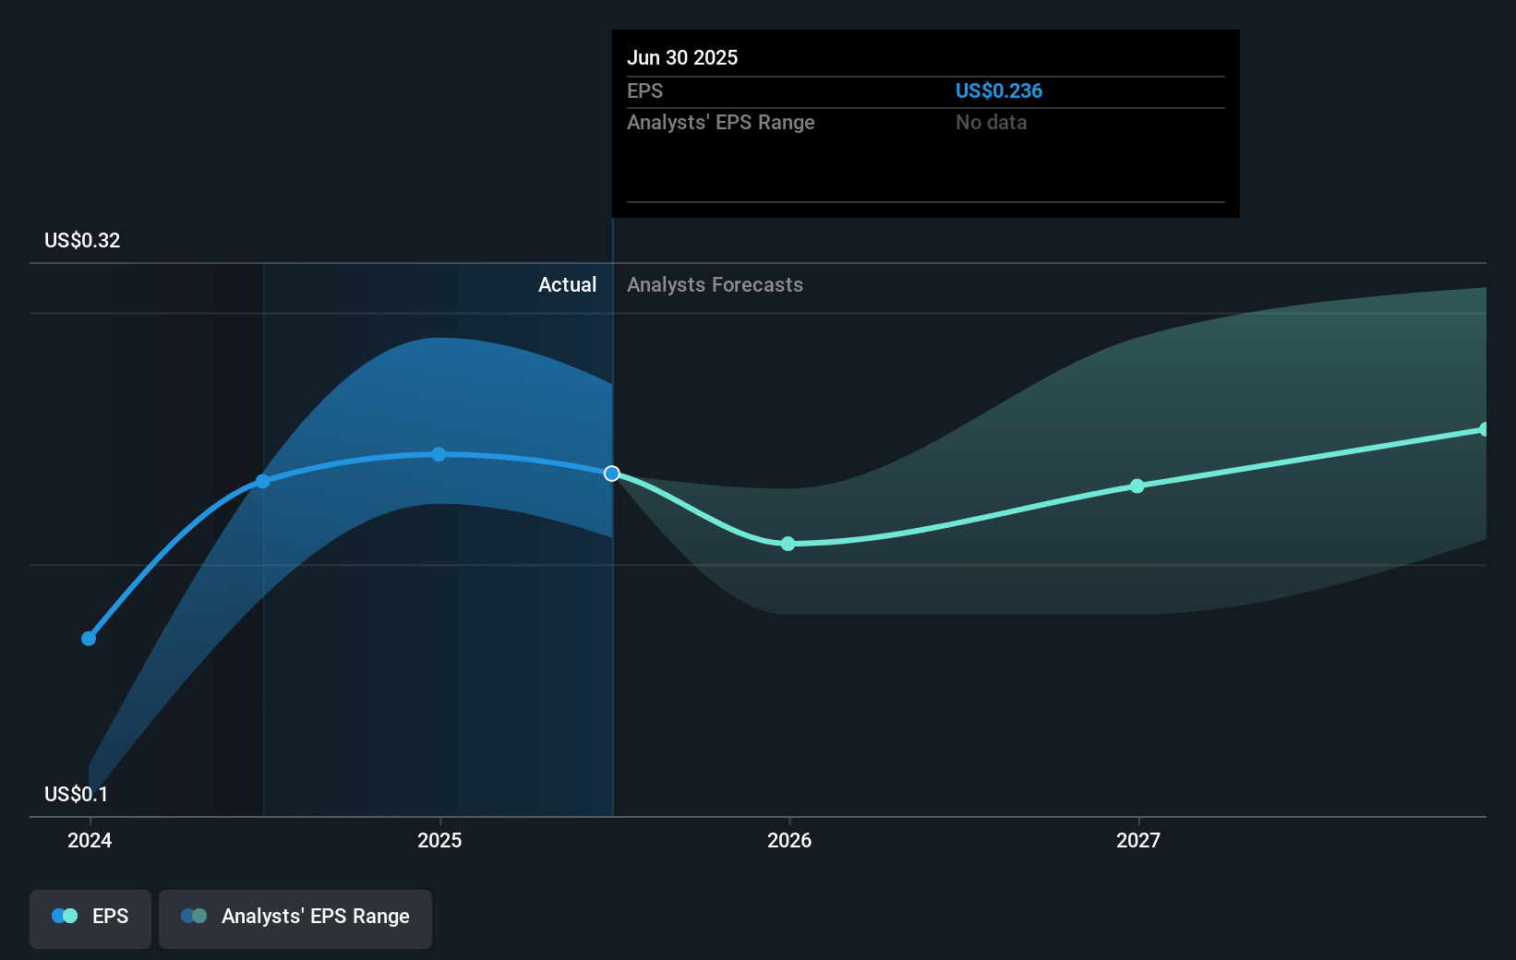This screenshot has height=960, width=1516.
Task: Toggle the EPS legend button
Action: 90,918
